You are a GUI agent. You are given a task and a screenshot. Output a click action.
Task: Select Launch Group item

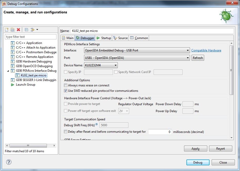(23, 85)
